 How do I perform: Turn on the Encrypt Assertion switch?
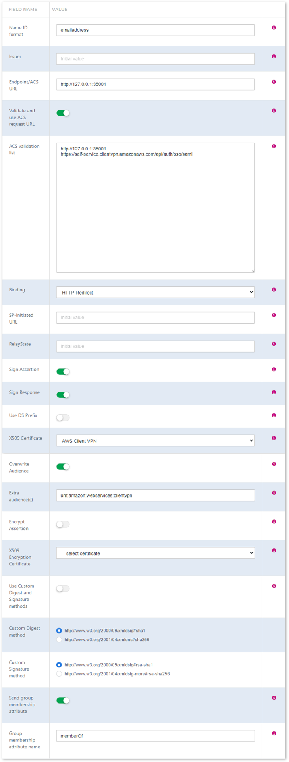click(63, 524)
